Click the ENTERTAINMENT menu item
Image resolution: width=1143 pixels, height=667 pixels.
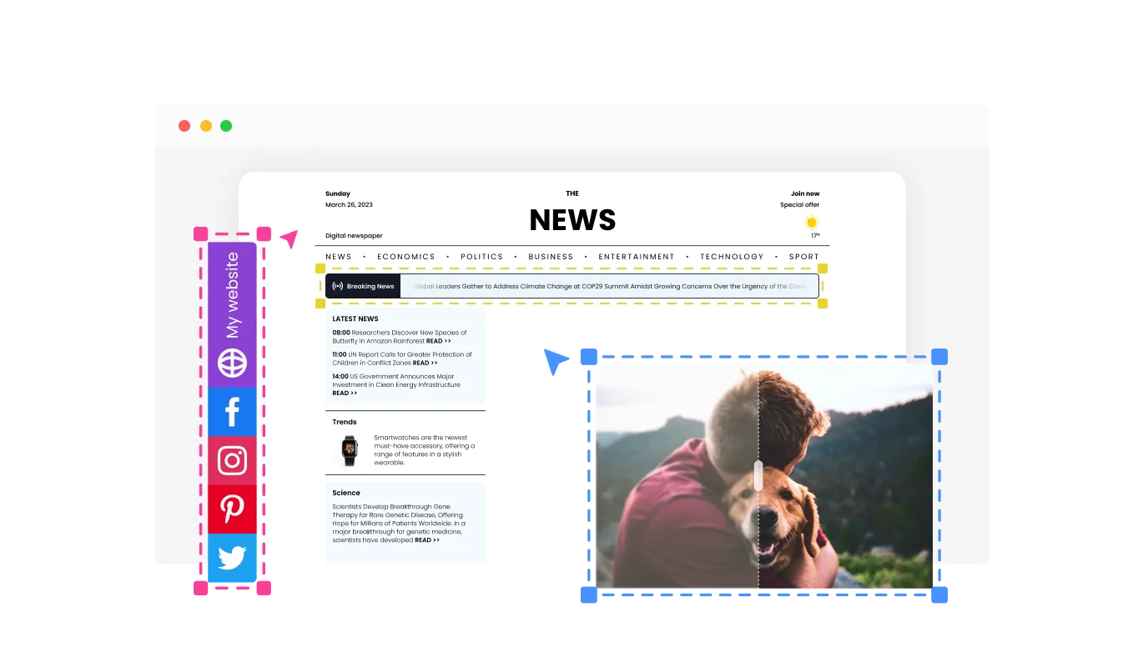636,257
